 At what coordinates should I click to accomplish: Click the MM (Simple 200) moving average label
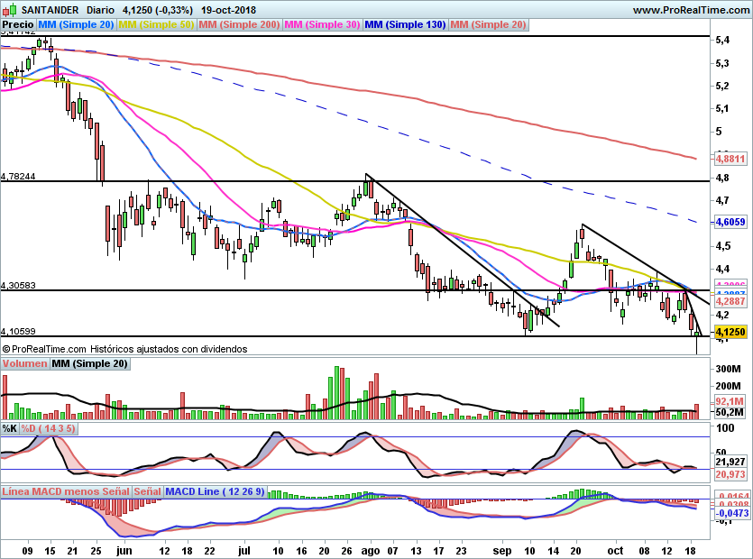coord(239,24)
